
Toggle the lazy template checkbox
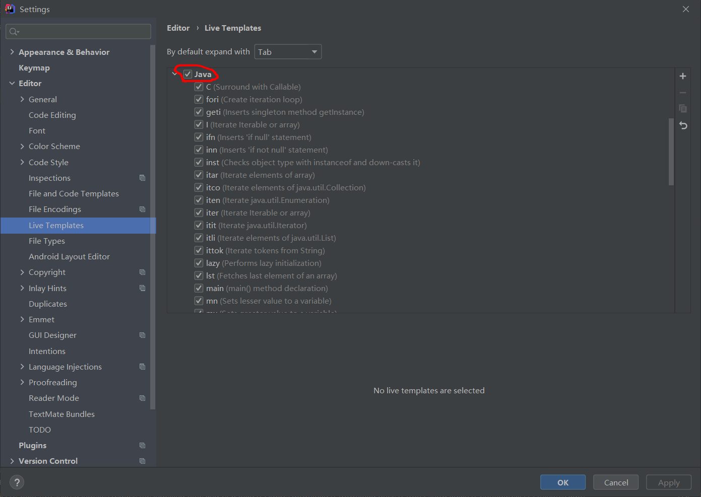tap(199, 263)
